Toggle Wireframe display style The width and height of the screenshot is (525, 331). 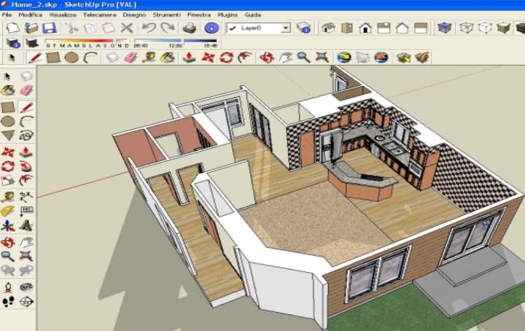(x=465, y=28)
